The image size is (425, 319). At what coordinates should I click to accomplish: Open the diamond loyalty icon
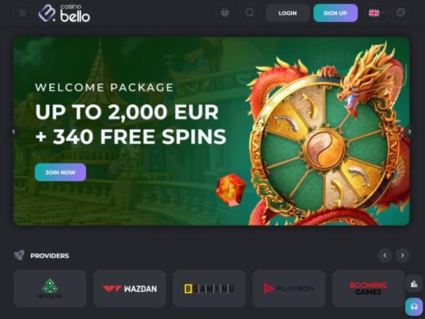pyautogui.click(x=225, y=13)
